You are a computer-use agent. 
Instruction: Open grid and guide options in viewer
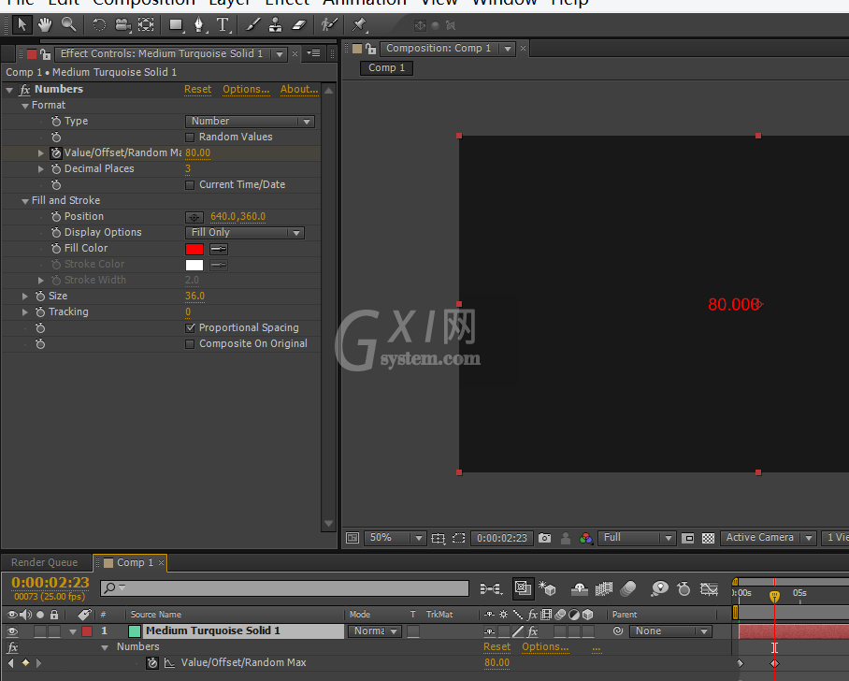click(438, 538)
